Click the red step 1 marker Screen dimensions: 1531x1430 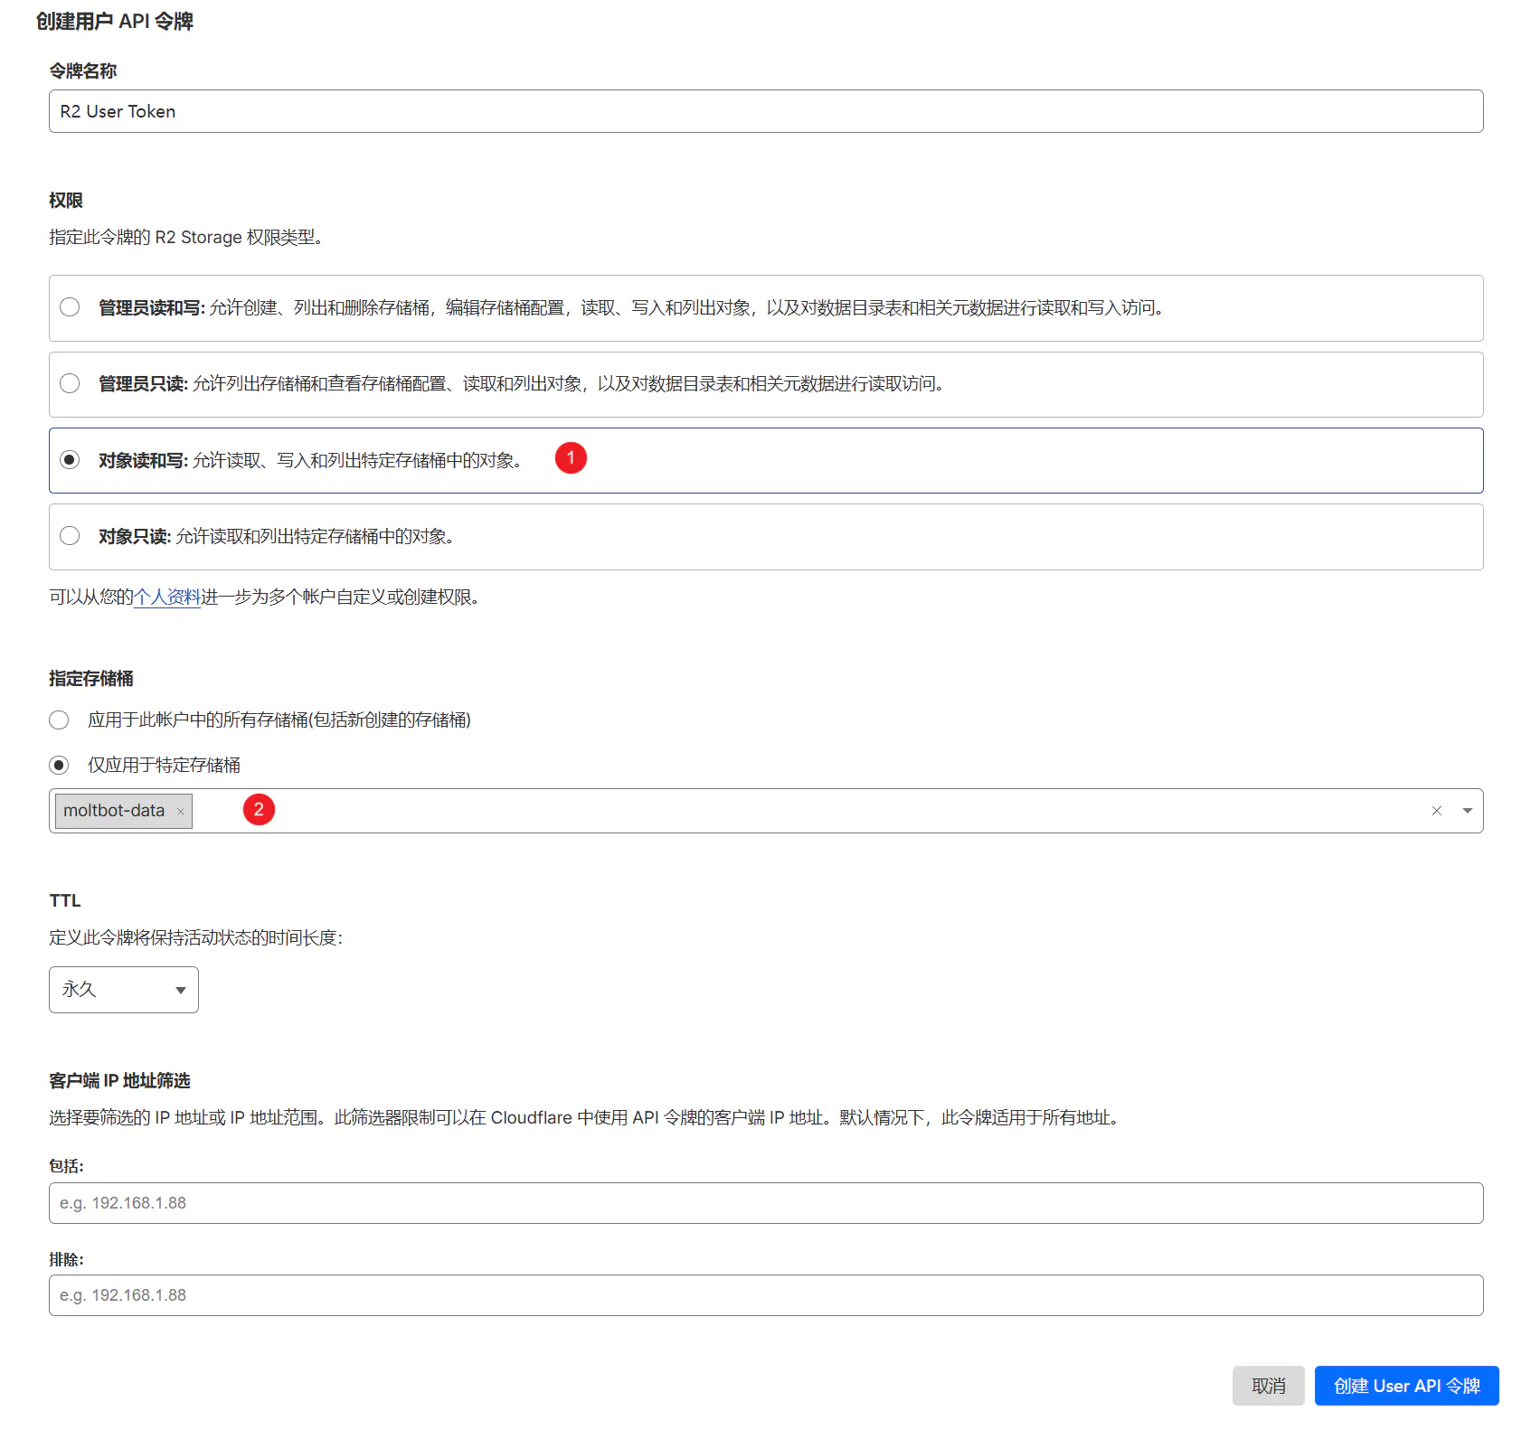(571, 458)
